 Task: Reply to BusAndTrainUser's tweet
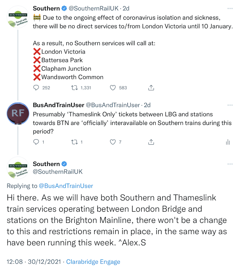click(37, 142)
